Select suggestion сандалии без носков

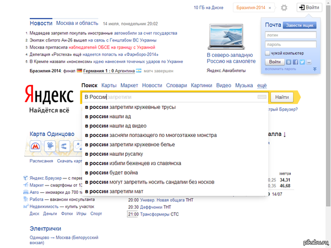pos(175,182)
